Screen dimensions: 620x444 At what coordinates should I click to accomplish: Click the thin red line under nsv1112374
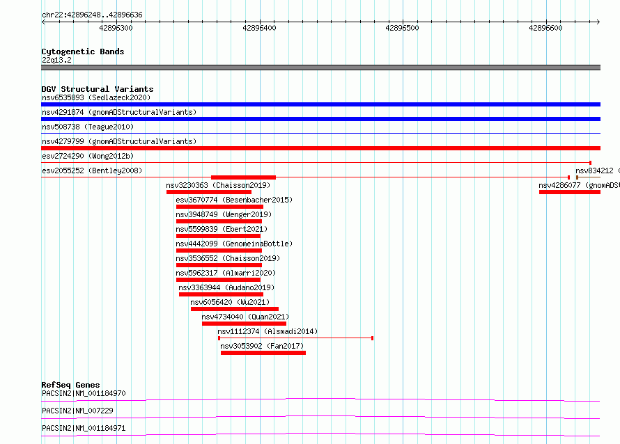296,338
